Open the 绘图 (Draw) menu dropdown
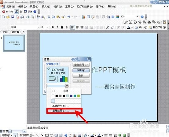169x137 pixels. click(7, 135)
